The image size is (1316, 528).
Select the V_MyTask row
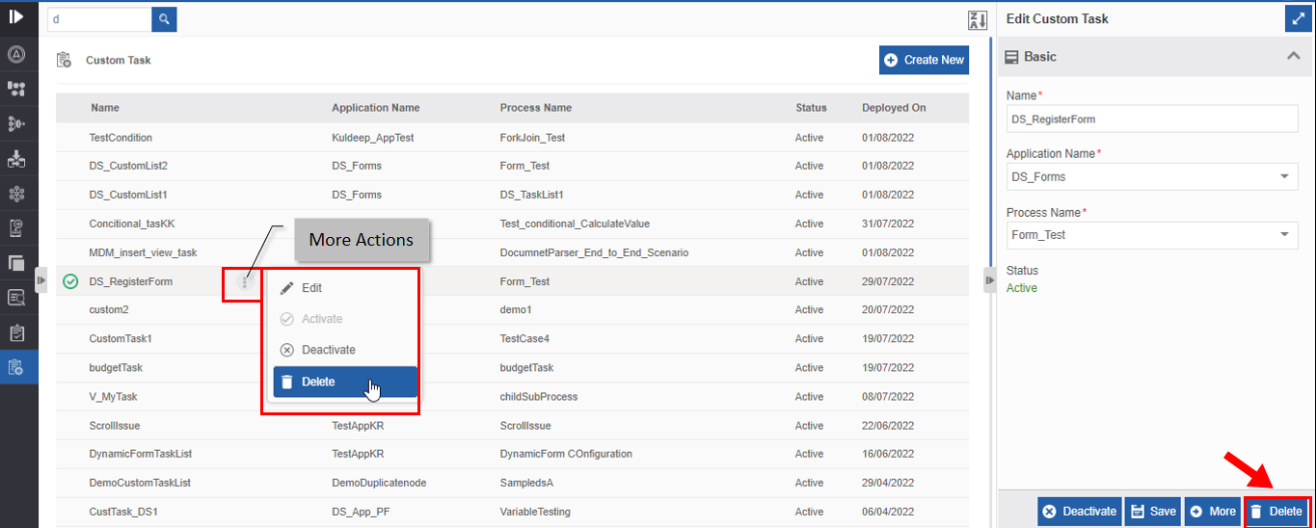[x=512, y=397]
